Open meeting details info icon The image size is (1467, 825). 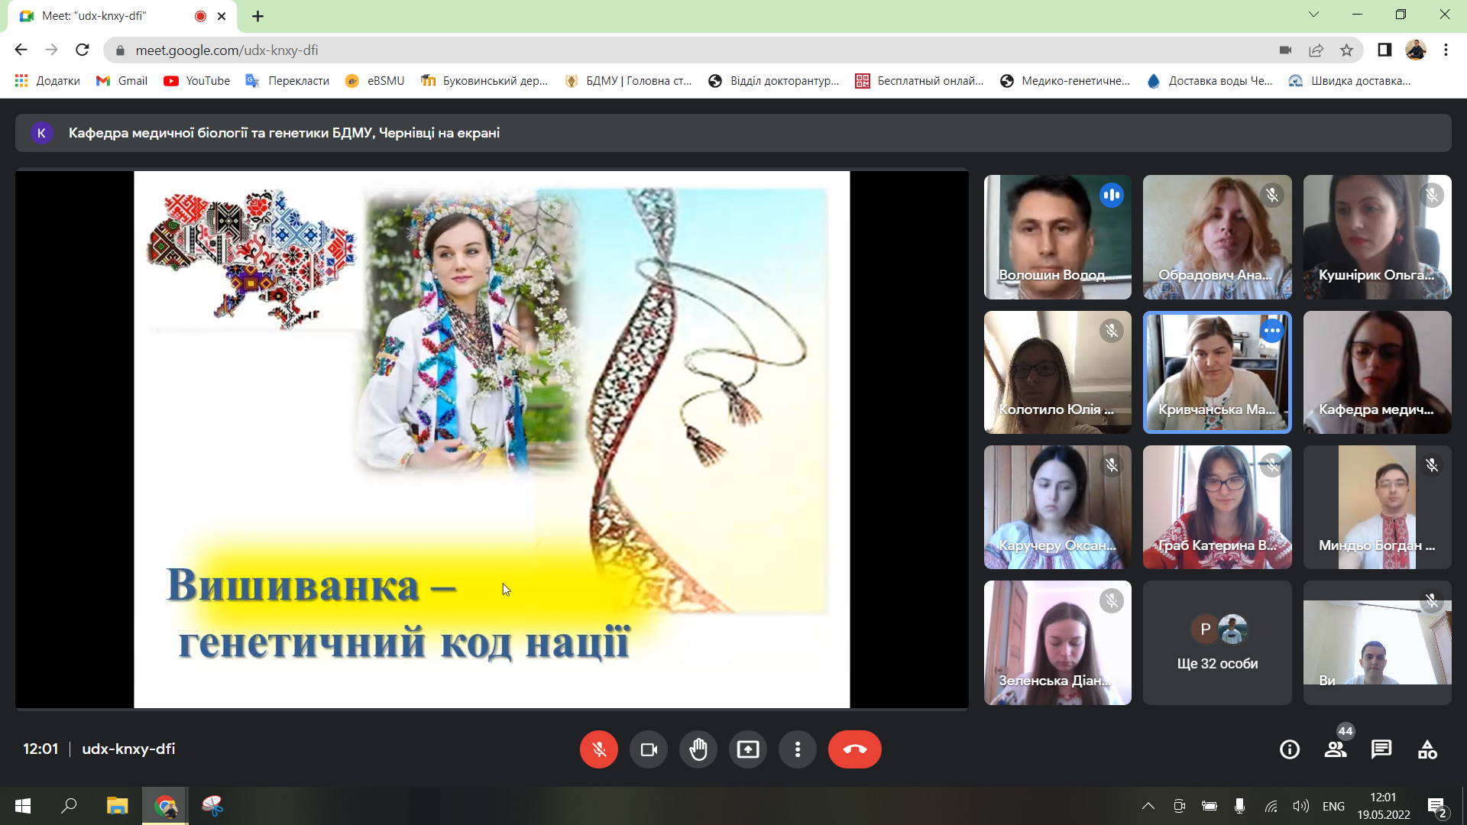click(x=1290, y=749)
